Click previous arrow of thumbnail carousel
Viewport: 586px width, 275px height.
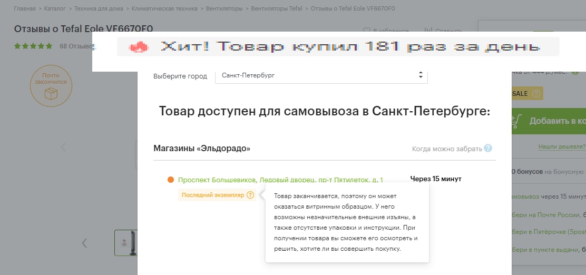click(84, 243)
